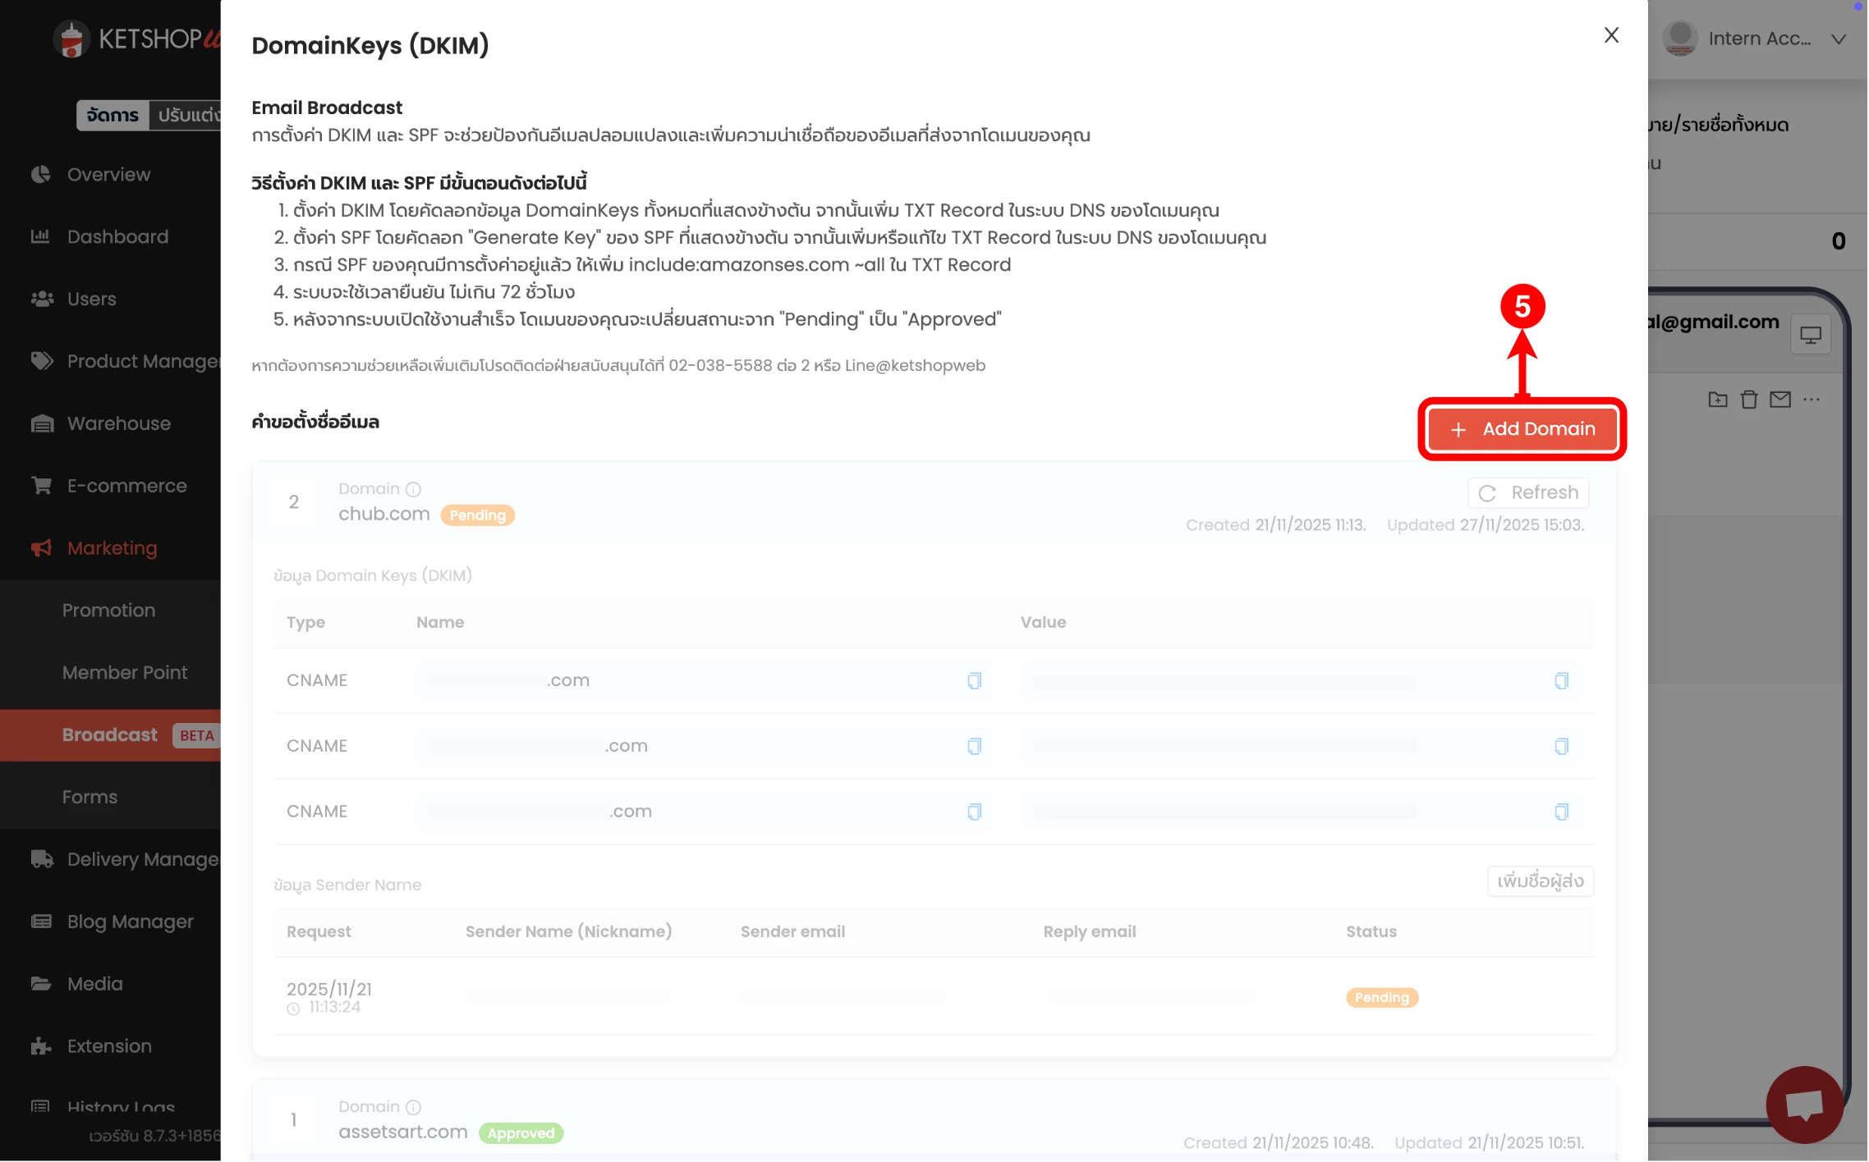The image size is (1869, 1162).
Task: Click the envelope icon in email toolbar
Action: (x=1780, y=400)
